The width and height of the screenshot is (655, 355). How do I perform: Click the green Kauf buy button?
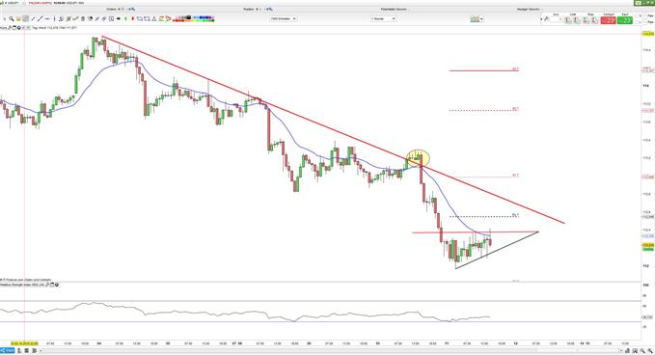coord(625,20)
